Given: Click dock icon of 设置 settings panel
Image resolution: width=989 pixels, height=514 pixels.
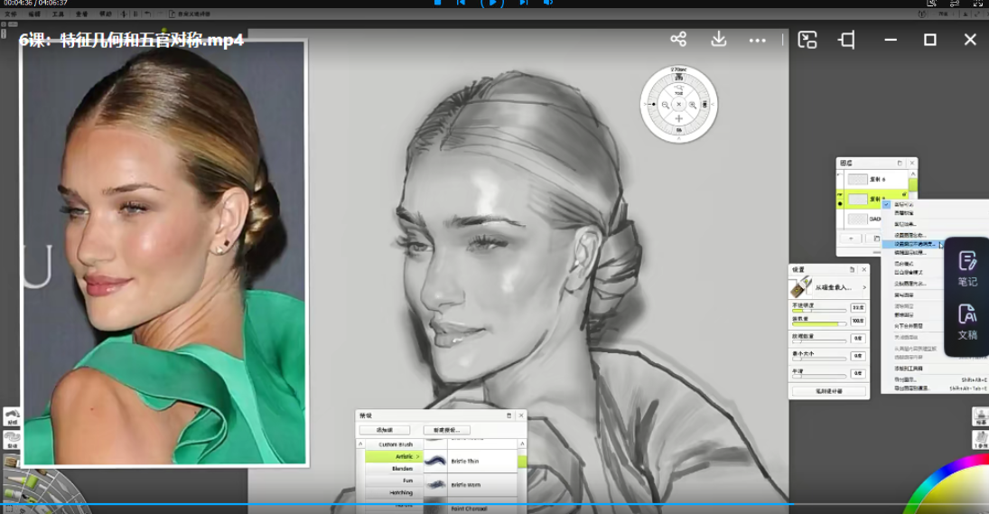Looking at the screenshot, I should click(852, 269).
